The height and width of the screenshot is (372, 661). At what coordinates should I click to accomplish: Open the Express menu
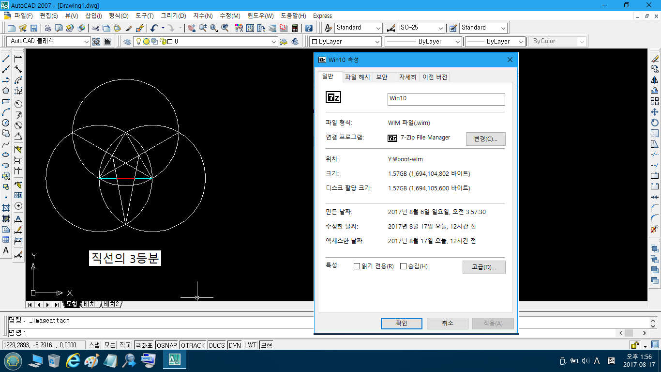(x=323, y=16)
